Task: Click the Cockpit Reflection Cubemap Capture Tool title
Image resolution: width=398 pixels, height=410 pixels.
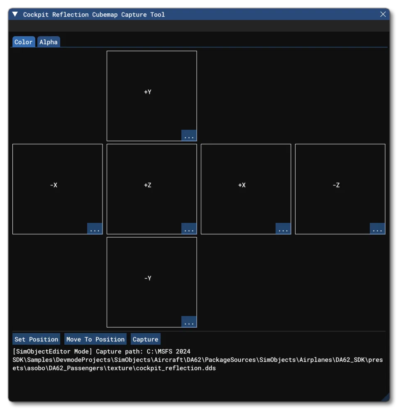Action: click(x=94, y=15)
